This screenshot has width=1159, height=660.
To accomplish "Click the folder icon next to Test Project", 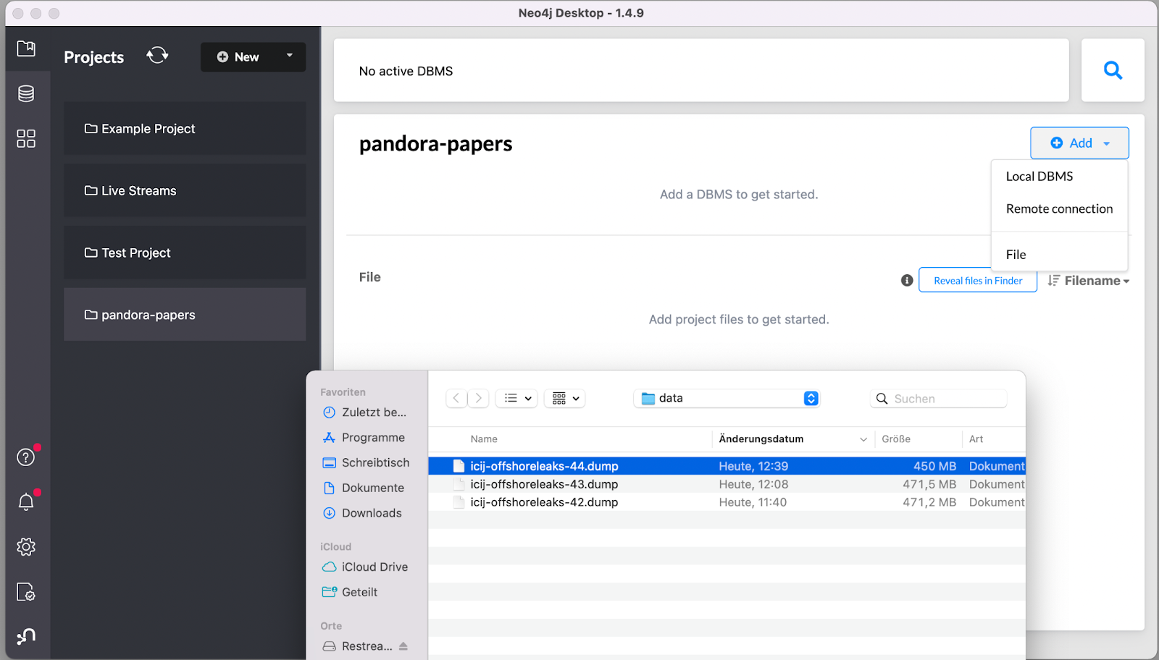I will [x=91, y=253].
